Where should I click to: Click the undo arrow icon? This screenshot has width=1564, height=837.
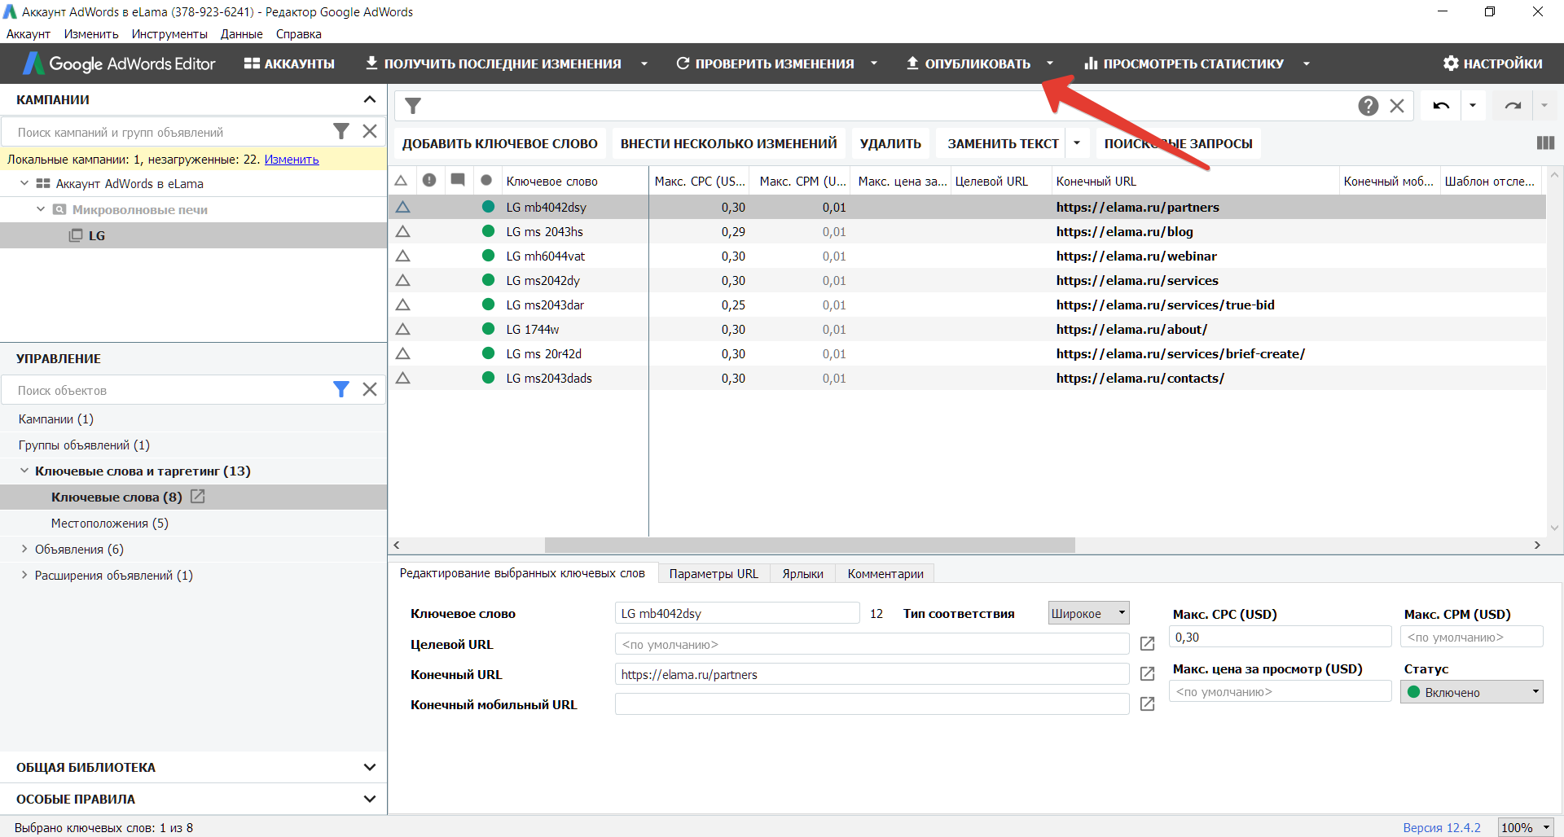tap(1441, 106)
